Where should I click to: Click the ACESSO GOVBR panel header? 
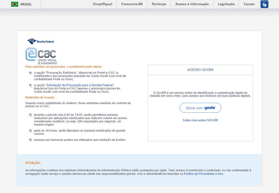[x=200, y=70]
